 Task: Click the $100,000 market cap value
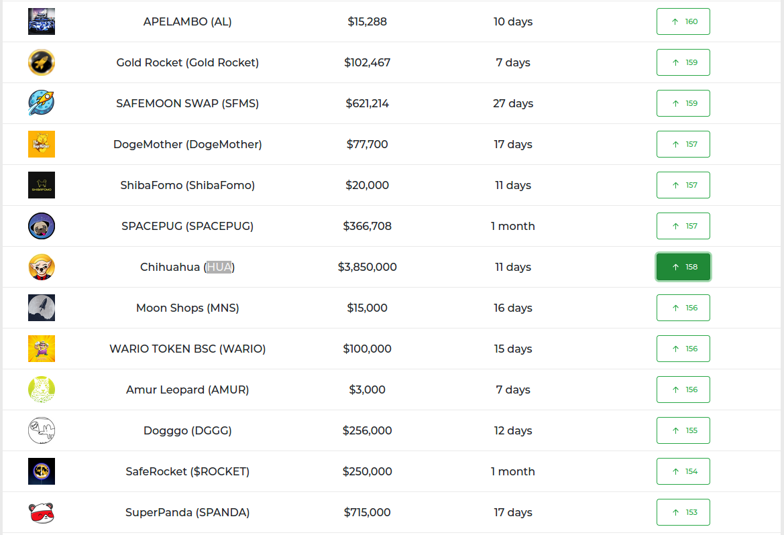pos(367,349)
